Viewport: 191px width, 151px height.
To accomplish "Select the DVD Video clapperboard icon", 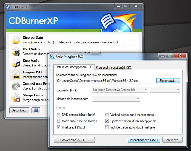I will click(16, 52).
